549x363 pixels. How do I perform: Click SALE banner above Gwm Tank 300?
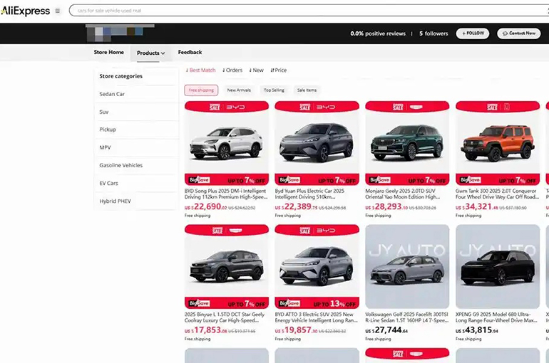pyautogui.click(x=498, y=107)
